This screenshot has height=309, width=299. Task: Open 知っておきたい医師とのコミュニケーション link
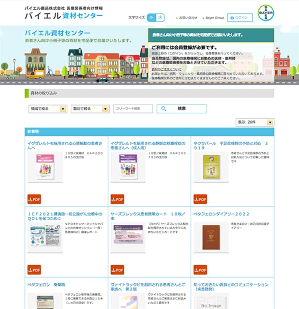(x=231, y=287)
